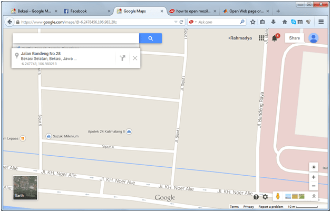Screen dimensions: 331x212
Task: Open URL history dropdown arrow
Action: click(176, 22)
